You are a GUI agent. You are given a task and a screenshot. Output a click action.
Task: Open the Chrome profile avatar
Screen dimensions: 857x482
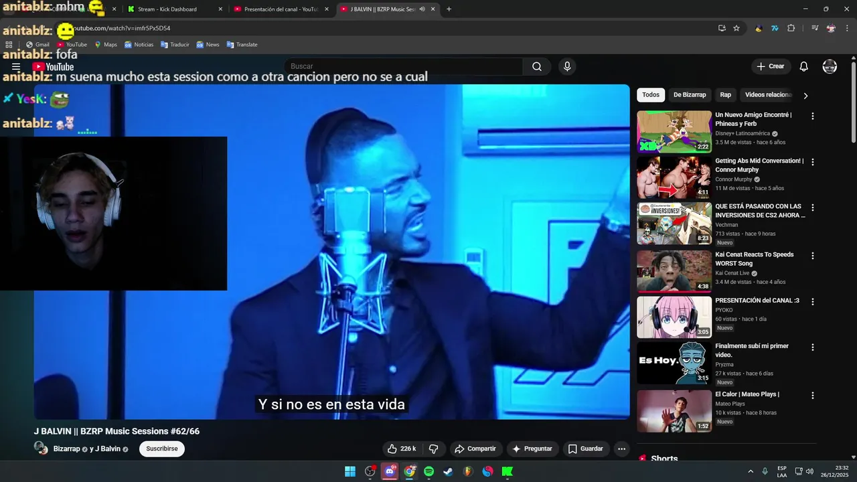831,28
